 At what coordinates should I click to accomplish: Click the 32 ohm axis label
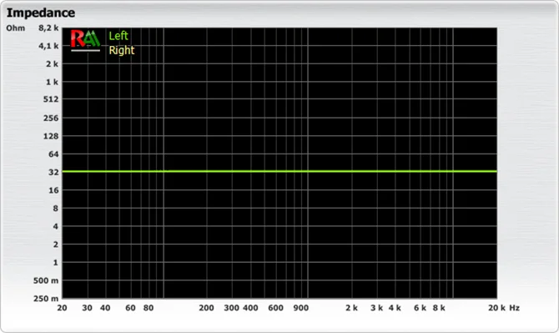pyautogui.click(x=53, y=172)
